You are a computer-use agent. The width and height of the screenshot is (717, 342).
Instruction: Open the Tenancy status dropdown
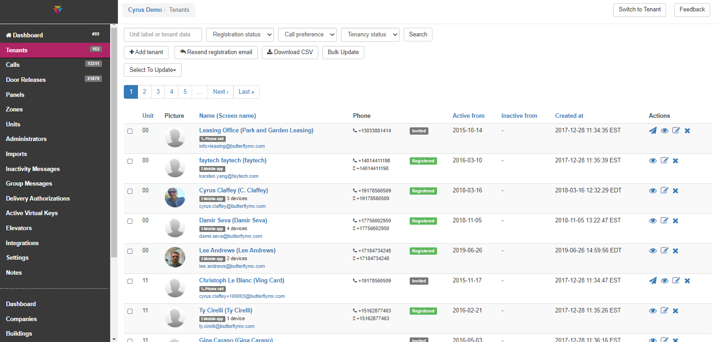pyautogui.click(x=371, y=35)
